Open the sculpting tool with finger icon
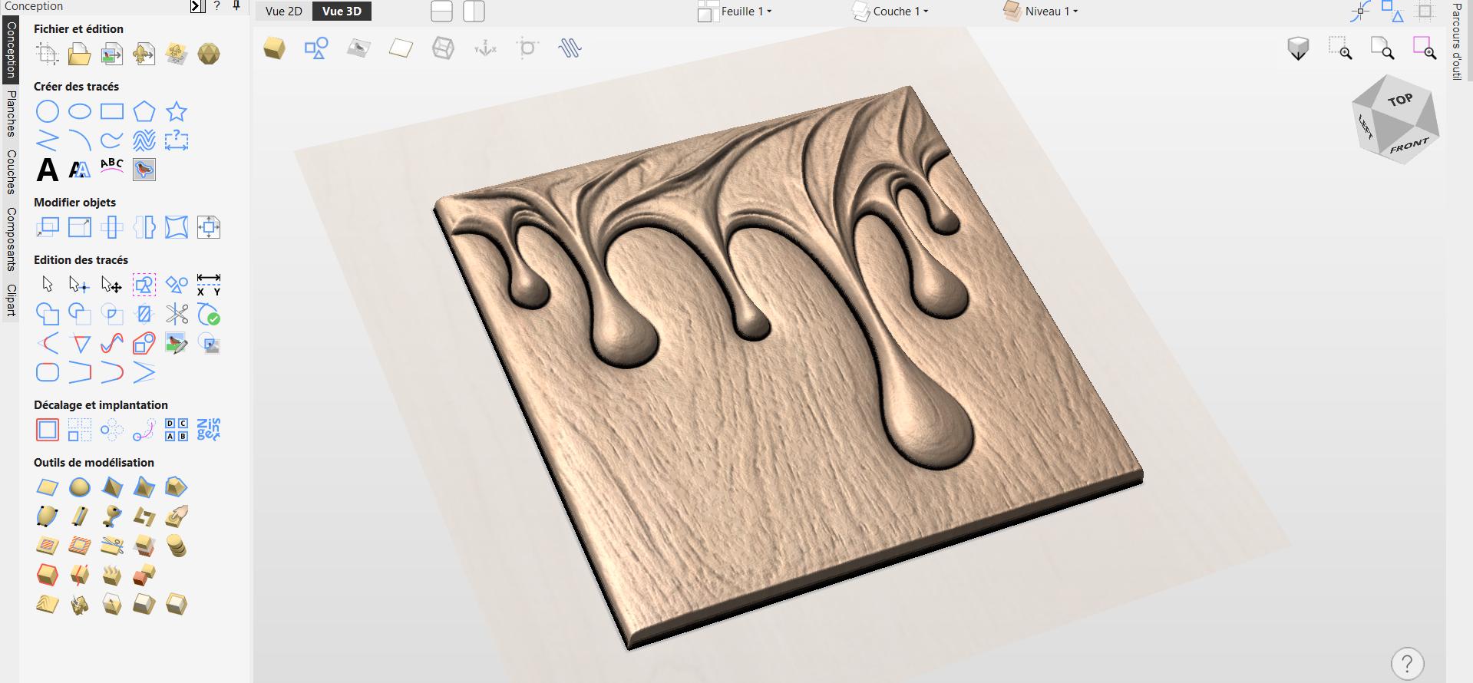Screen dimensions: 1473x683 pyautogui.click(x=177, y=516)
